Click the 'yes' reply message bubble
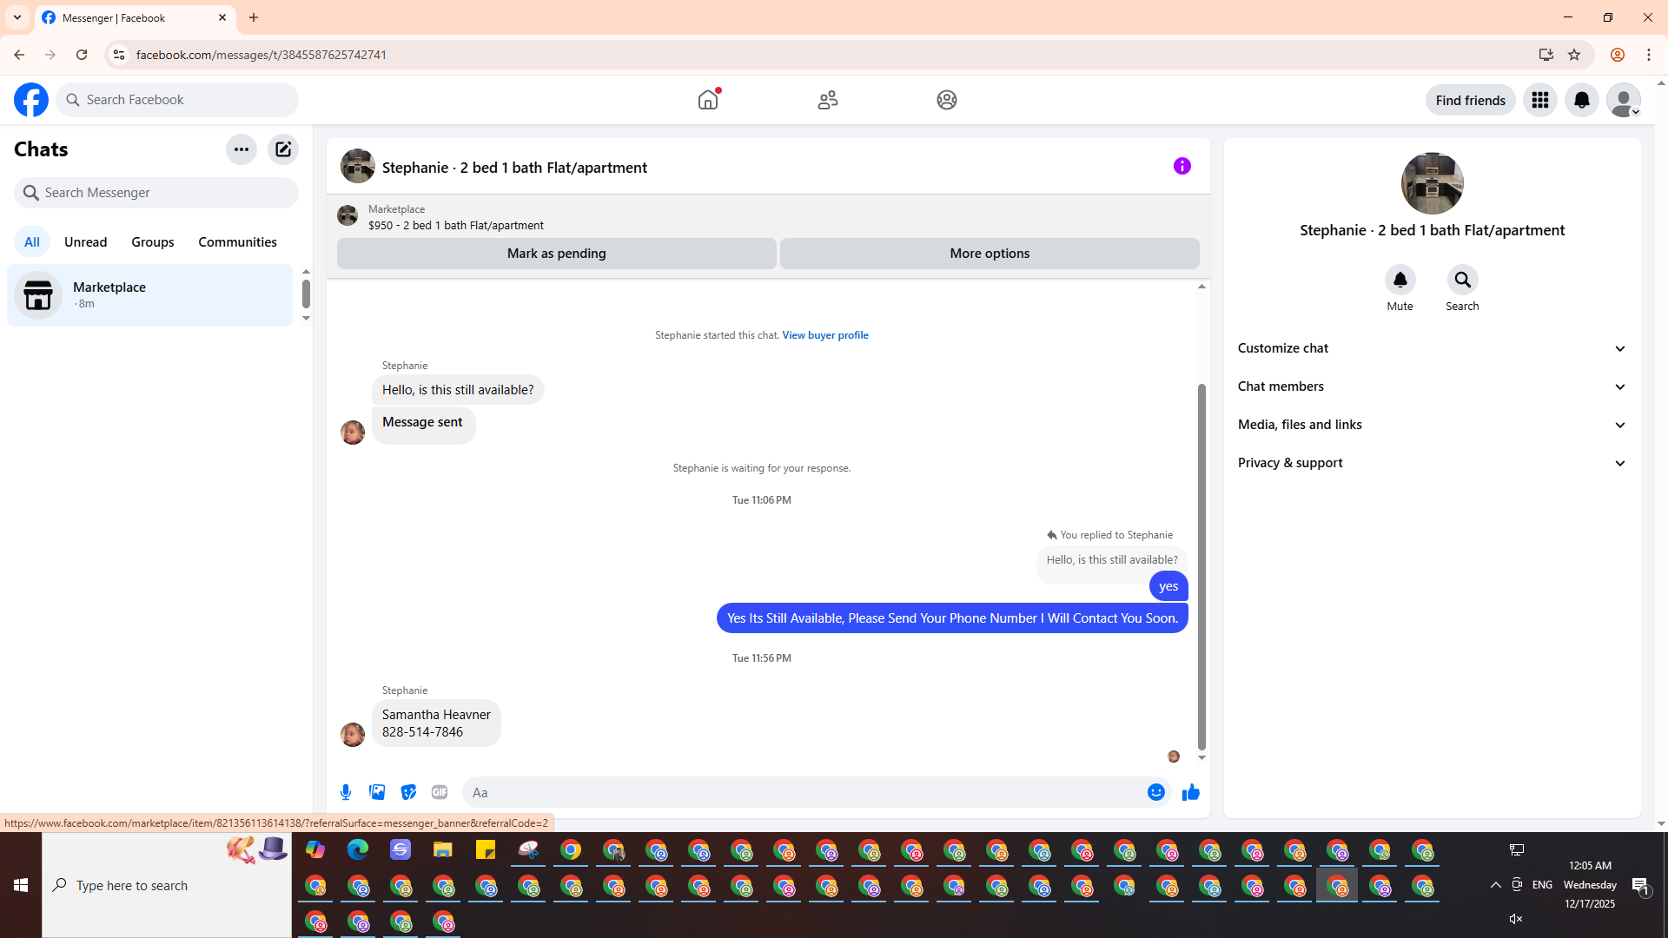Viewport: 1668px width, 938px height. coord(1168,586)
